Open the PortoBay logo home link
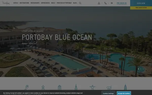The height and width of the screenshot is (95, 152). pos(6,3)
